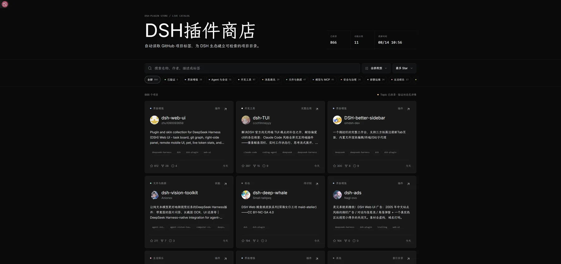Click the coding-agent tag on the dsh-TUI card
561x264 pixels.
[270, 152]
